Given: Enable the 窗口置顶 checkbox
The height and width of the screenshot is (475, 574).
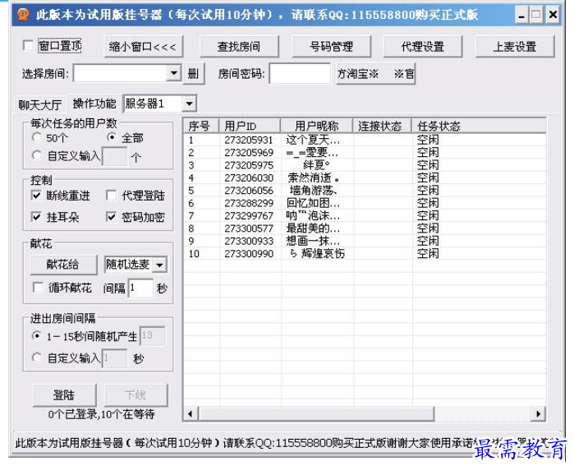Looking at the screenshot, I should tap(28, 45).
